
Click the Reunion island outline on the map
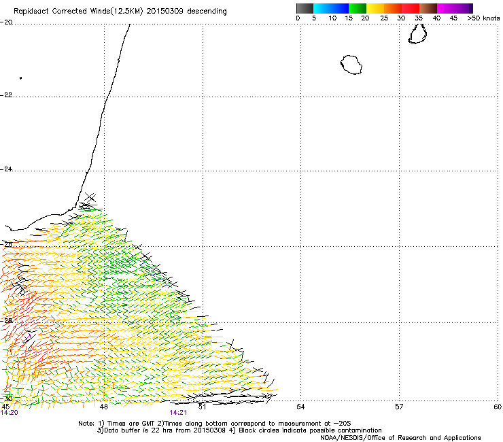click(x=351, y=65)
